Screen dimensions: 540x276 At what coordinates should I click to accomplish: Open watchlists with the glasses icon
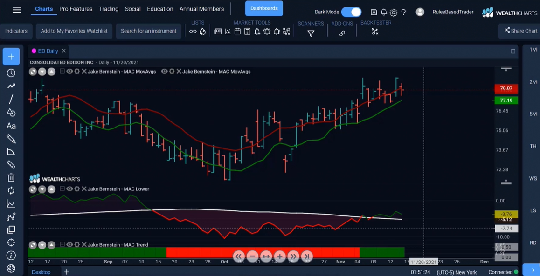click(193, 32)
